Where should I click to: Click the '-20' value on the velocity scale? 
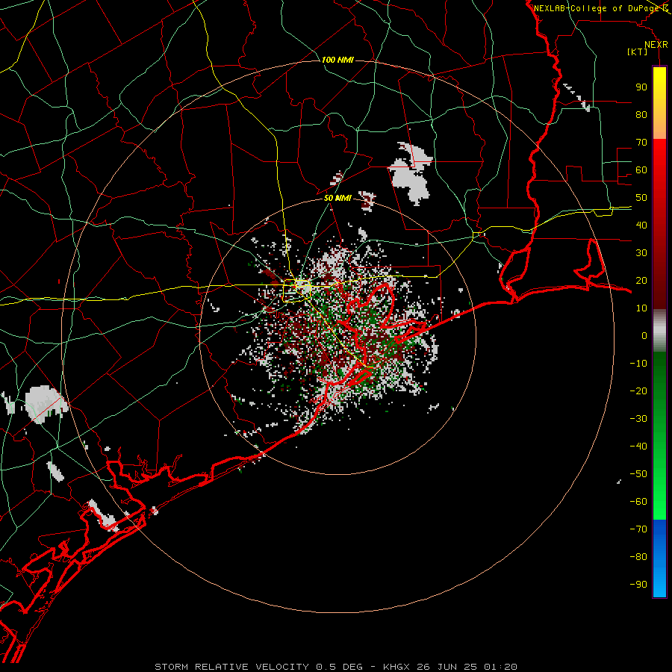point(638,391)
